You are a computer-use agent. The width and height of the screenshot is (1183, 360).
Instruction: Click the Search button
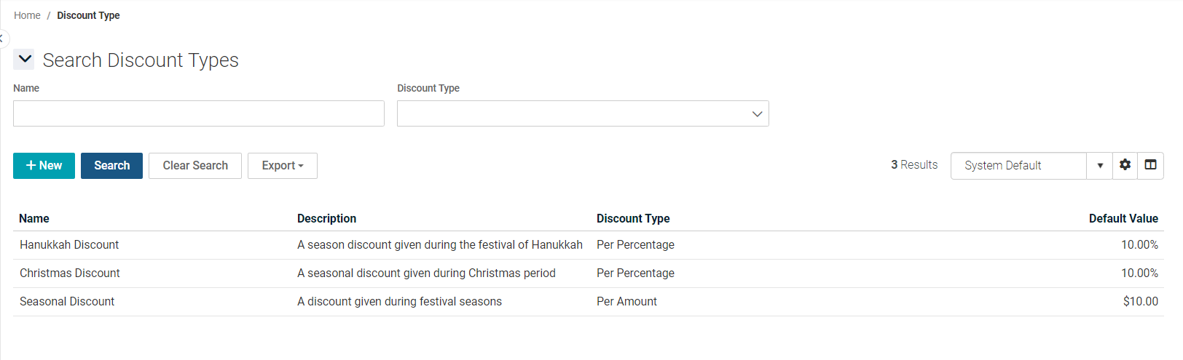[x=111, y=166]
